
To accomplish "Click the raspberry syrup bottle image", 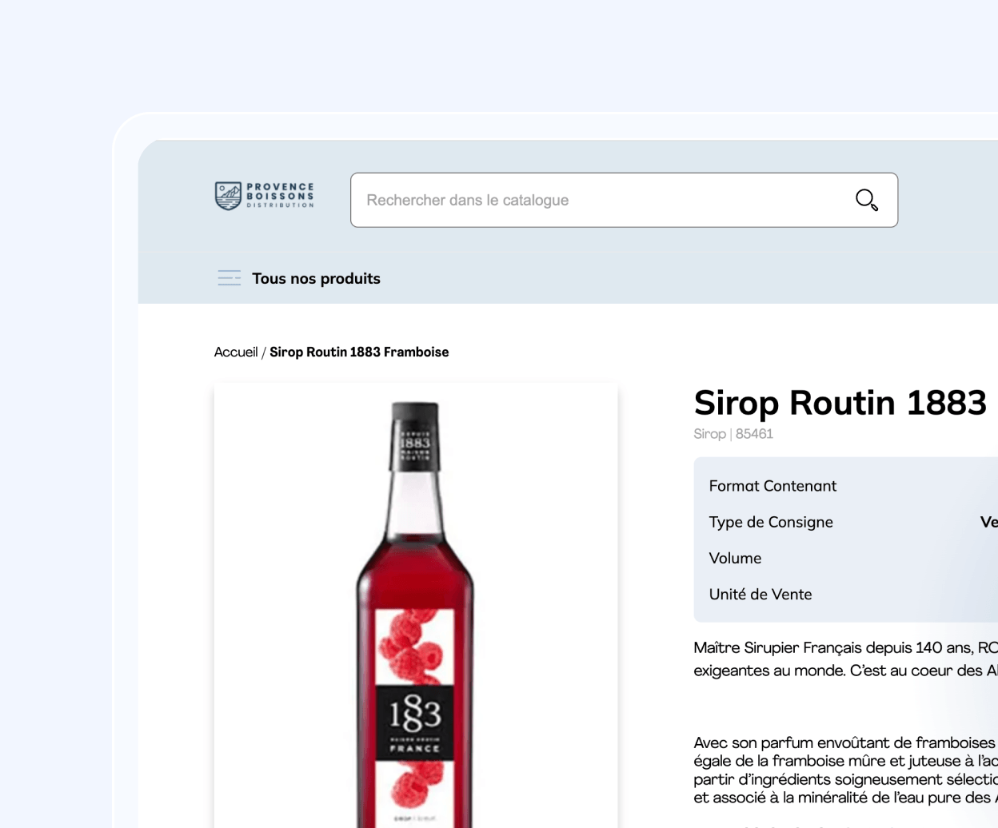I will pos(416,606).
